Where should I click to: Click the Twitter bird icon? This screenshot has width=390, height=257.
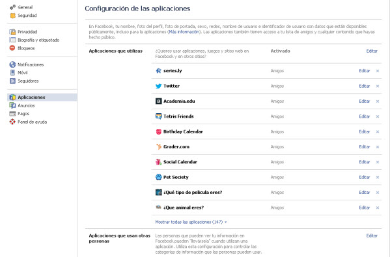tap(158, 86)
